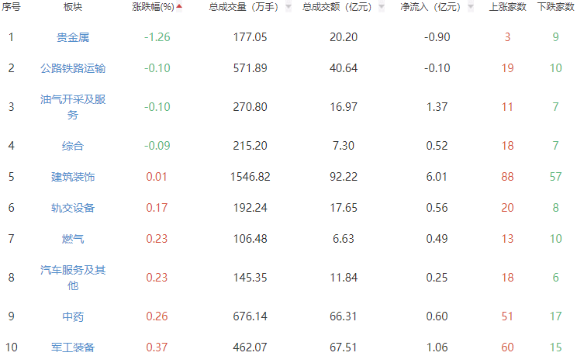Select the 综合 sector link

click(x=73, y=146)
